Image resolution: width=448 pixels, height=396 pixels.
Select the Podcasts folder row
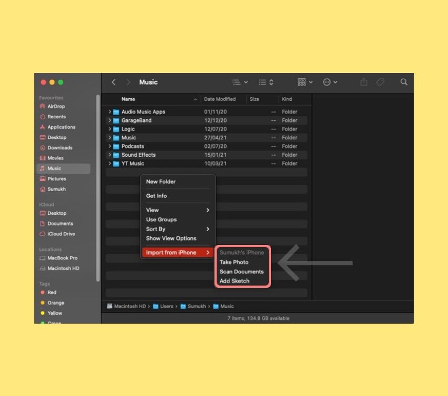click(133, 146)
